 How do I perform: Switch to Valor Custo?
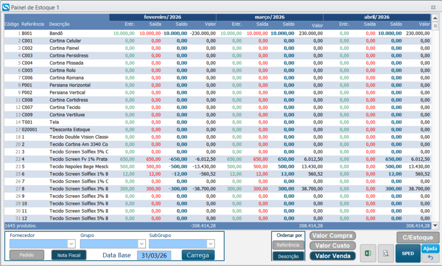pyautogui.click(x=332, y=246)
